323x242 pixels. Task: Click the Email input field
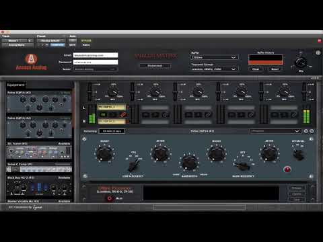coord(96,55)
